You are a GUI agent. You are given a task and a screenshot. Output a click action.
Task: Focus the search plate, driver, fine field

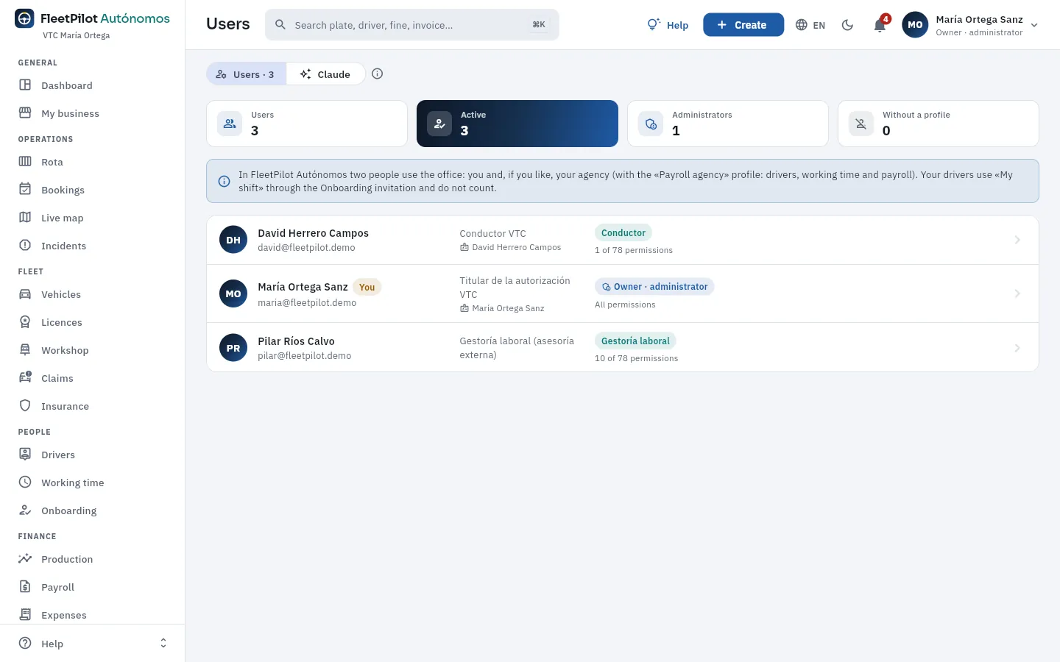412,25
